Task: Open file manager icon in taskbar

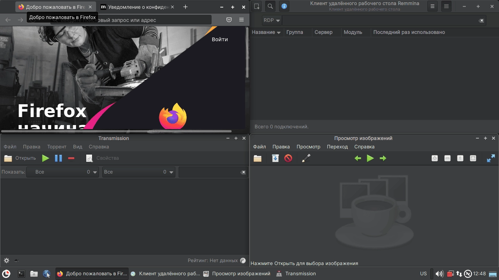Action: pyautogui.click(x=34, y=273)
